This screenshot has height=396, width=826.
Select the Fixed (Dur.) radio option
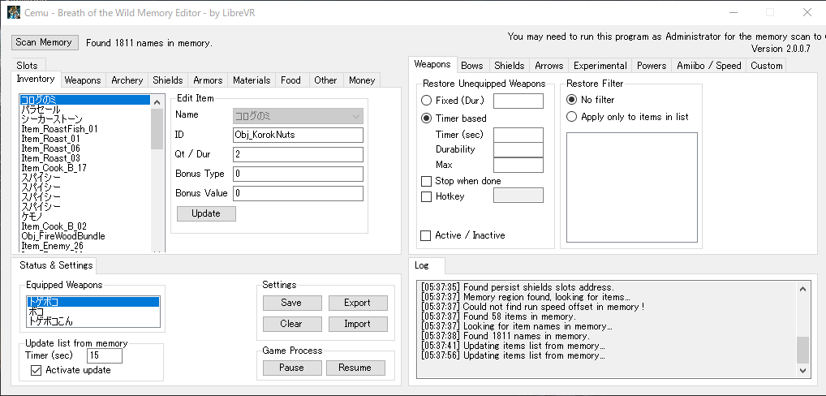coord(453,100)
